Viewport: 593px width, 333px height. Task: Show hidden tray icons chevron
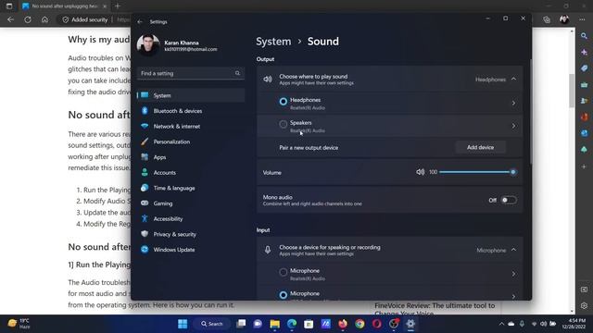(501, 324)
